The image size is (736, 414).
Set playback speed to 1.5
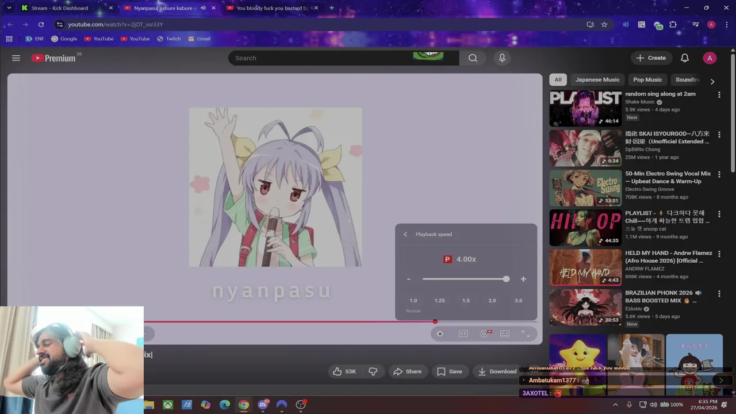[466, 301]
